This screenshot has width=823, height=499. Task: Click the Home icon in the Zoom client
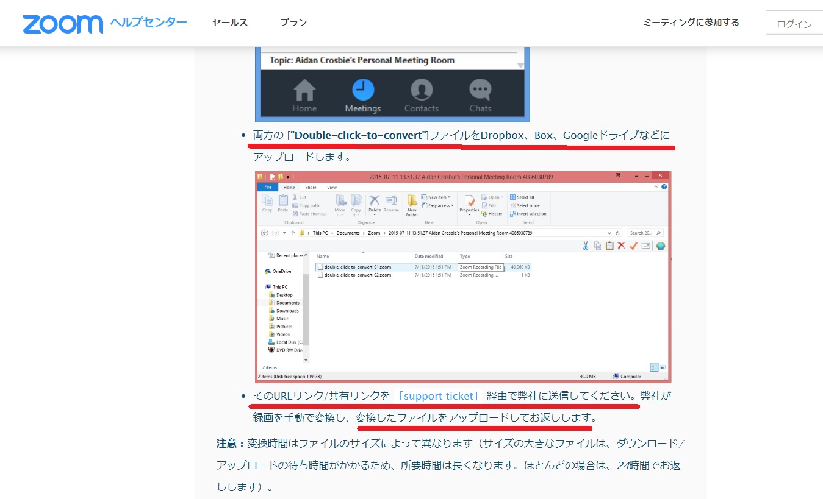[304, 93]
